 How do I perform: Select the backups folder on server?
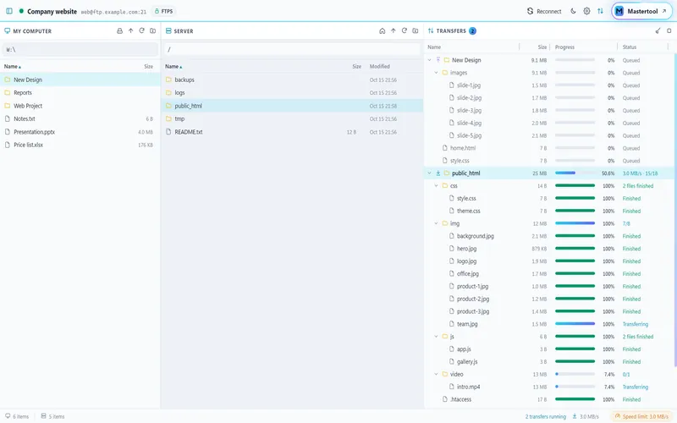click(x=292, y=80)
